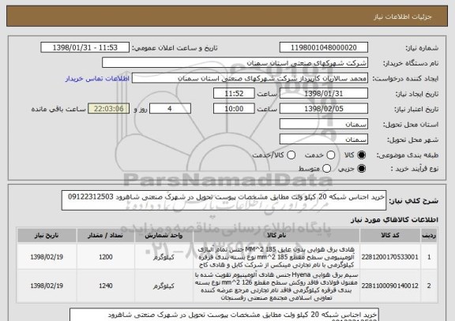Click row 2 need date 1398/02/19
The height and width of the screenshot is (321, 455).
47,286
